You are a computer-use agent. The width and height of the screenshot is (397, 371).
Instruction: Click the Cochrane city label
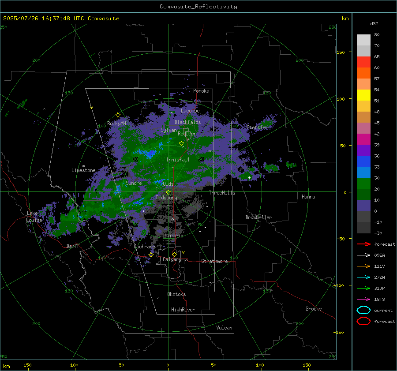[x=144, y=247]
